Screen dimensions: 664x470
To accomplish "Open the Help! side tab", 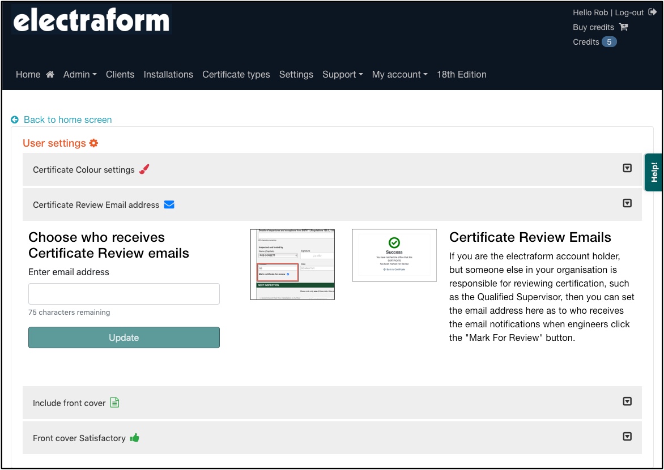I will click(x=654, y=172).
